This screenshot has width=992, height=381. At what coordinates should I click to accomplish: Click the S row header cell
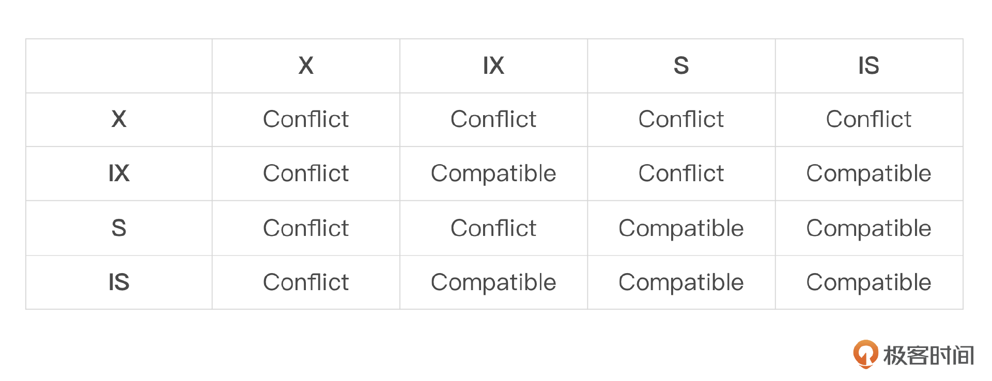pyautogui.click(x=119, y=228)
